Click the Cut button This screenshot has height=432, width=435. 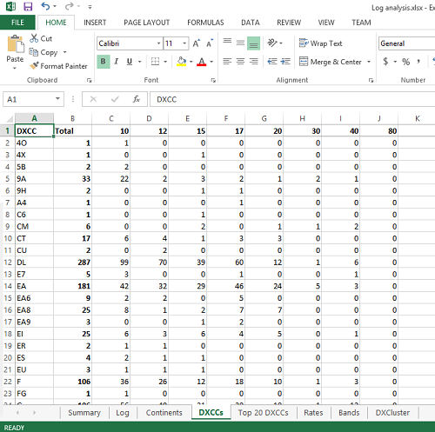click(x=41, y=38)
